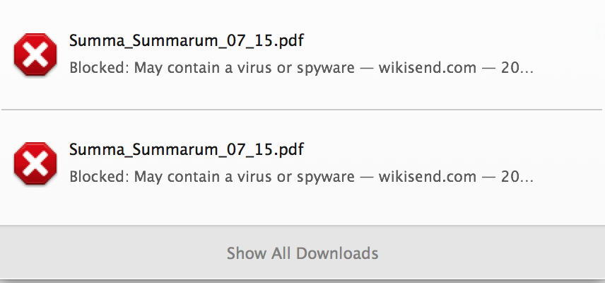Click the red blocked icon on the lower download

click(x=35, y=163)
